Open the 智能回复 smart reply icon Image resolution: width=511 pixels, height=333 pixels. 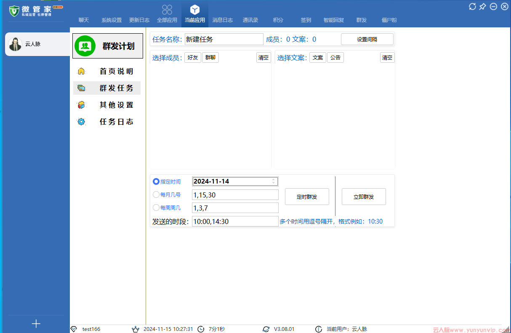[334, 20]
